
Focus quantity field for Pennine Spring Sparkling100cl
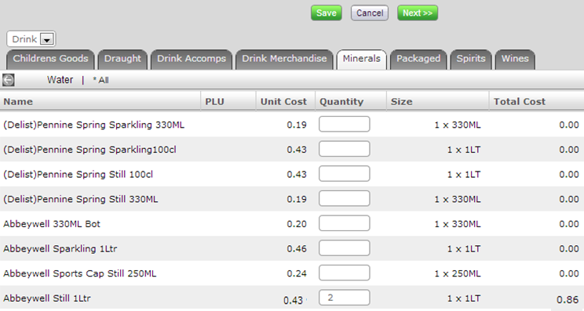pos(344,149)
